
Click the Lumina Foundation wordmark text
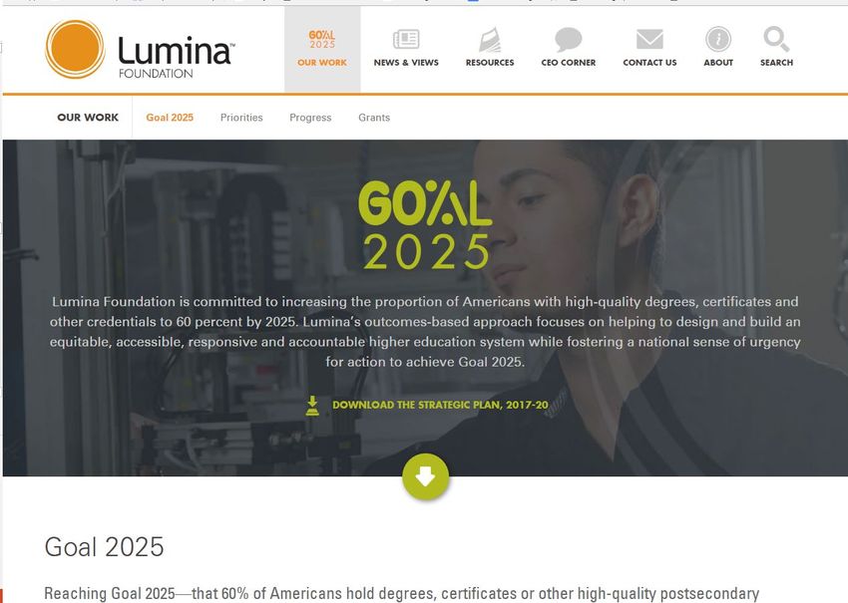(177, 57)
